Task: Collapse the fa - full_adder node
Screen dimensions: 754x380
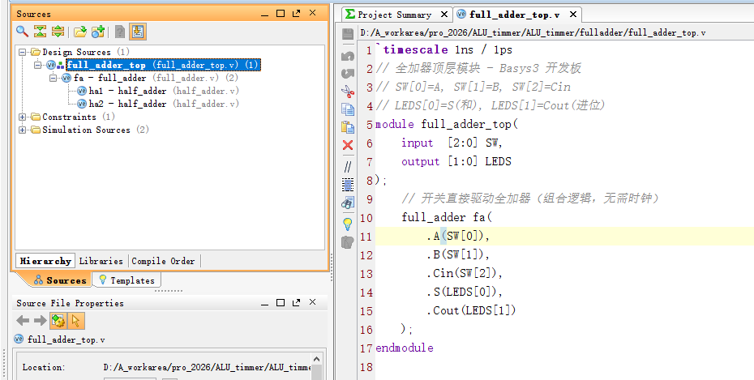Action: [x=54, y=78]
